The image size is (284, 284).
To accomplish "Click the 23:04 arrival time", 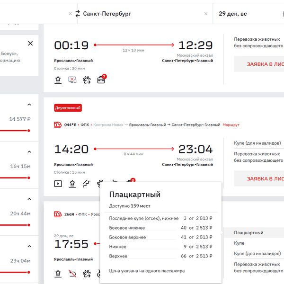I will tap(195, 149).
